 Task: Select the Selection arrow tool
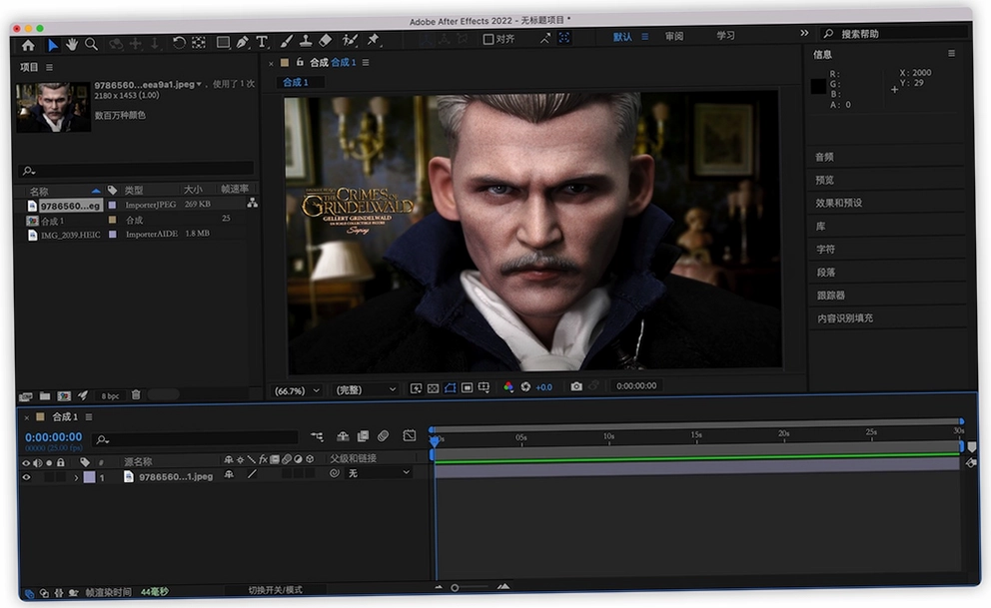53,45
